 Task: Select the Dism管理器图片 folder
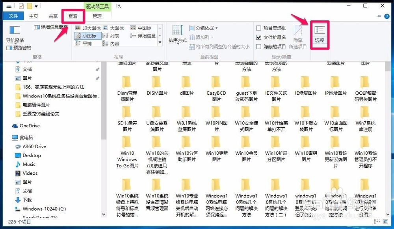click(x=127, y=89)
